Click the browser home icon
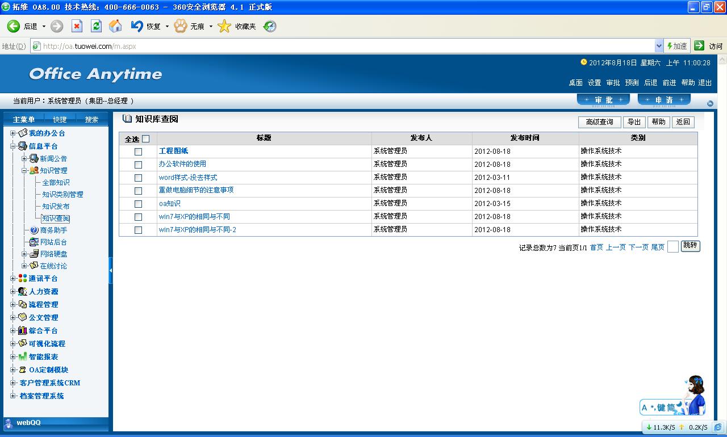Image resolution: width=727 pixels, height=437 pixels. tap(115, 26)
